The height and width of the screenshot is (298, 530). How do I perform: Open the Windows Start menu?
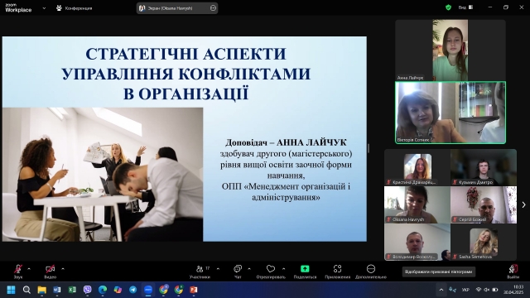click(x=11, y=290)
